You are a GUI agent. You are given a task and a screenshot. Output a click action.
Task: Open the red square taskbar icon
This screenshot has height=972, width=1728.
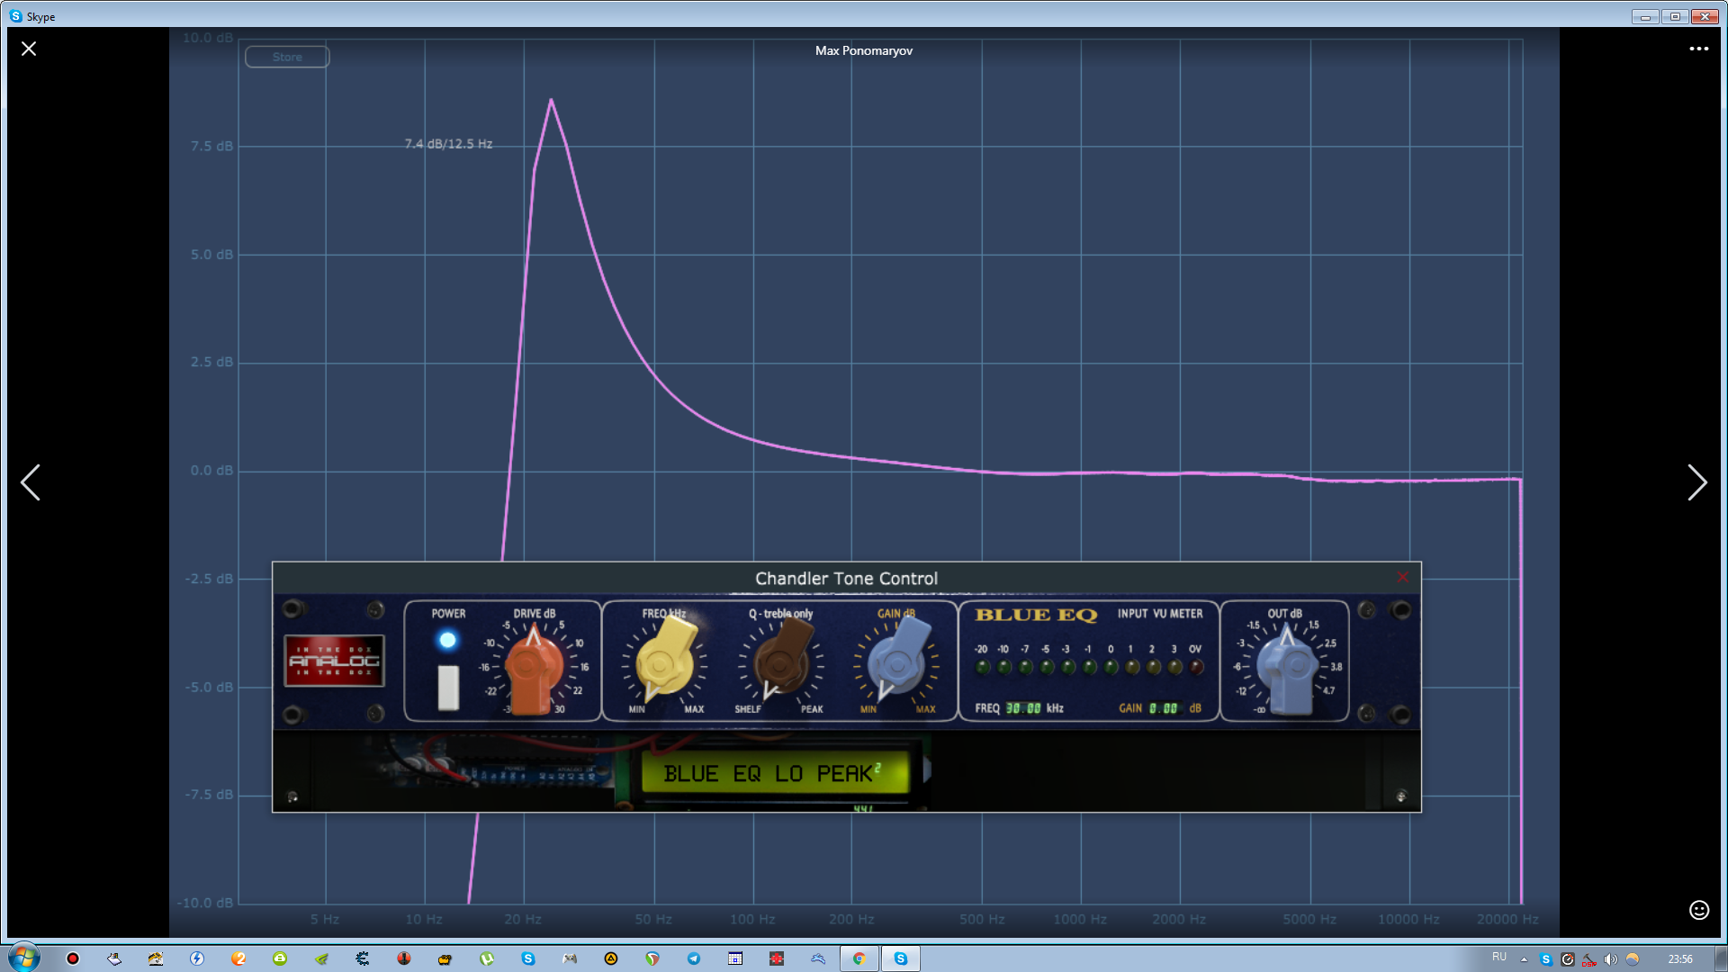point(777,958)
